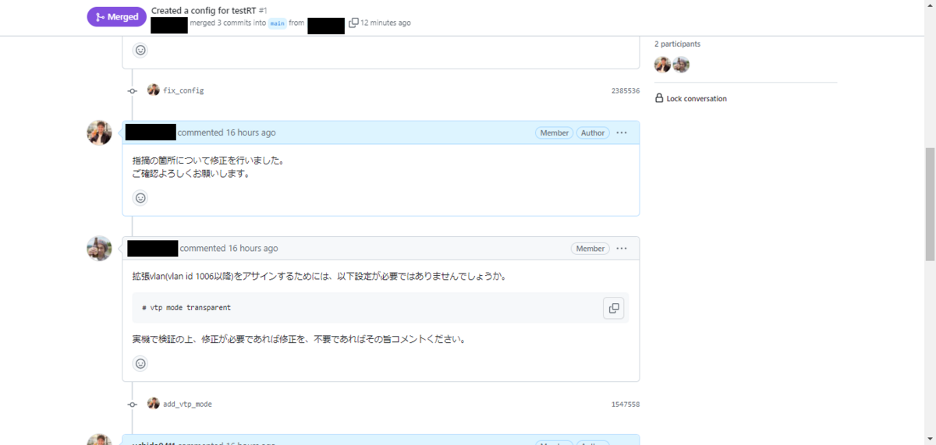Click the git-commit icon beside add_vtp_mode

pyautogui.click(x=133, y=404)
